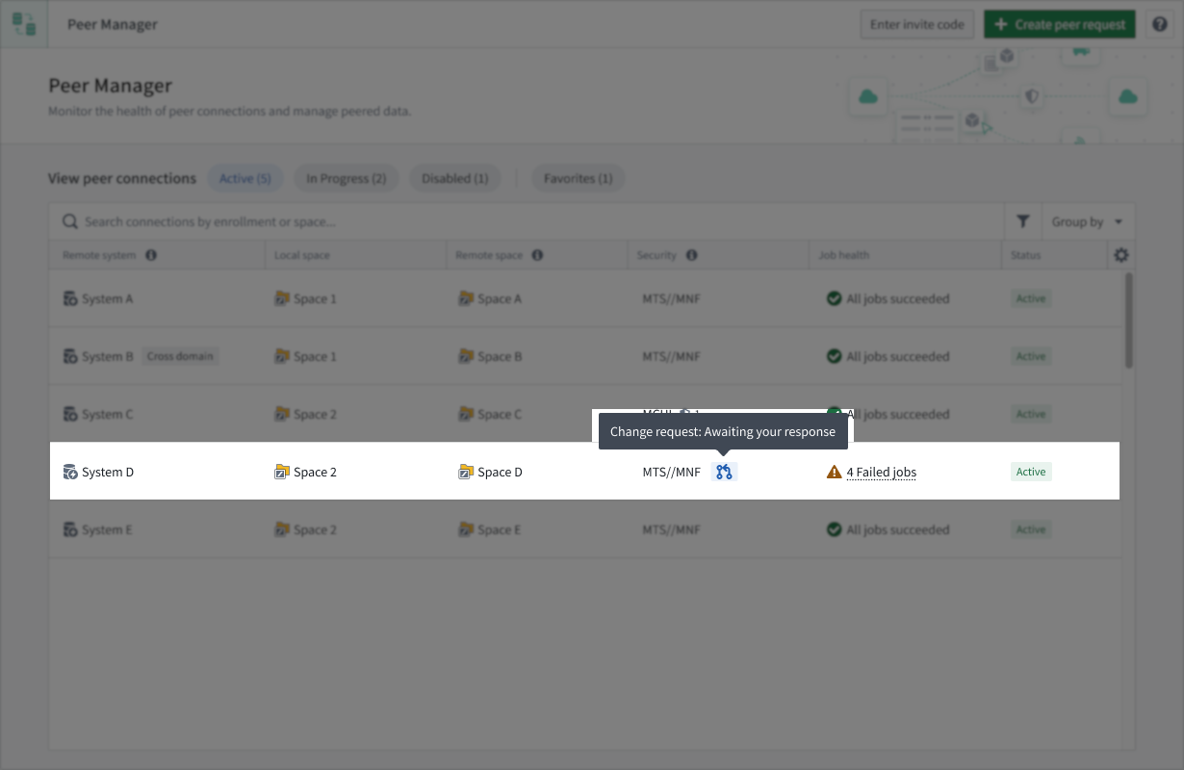This screenshot has width=1184, height=770.
Task: Click the Remote system column info icon
Action: pyautogui.click(x=151, y=255)
